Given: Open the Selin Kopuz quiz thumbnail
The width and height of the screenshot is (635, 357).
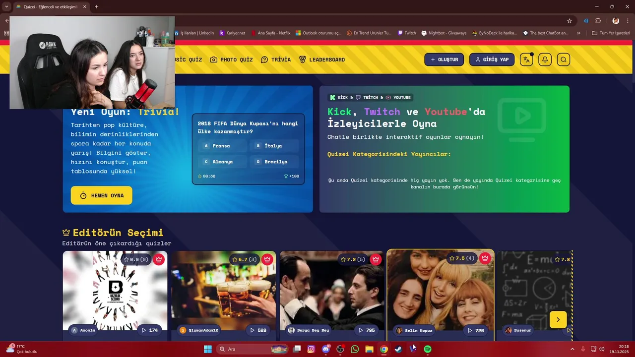Looking at the screenshot, I should 441,290.
